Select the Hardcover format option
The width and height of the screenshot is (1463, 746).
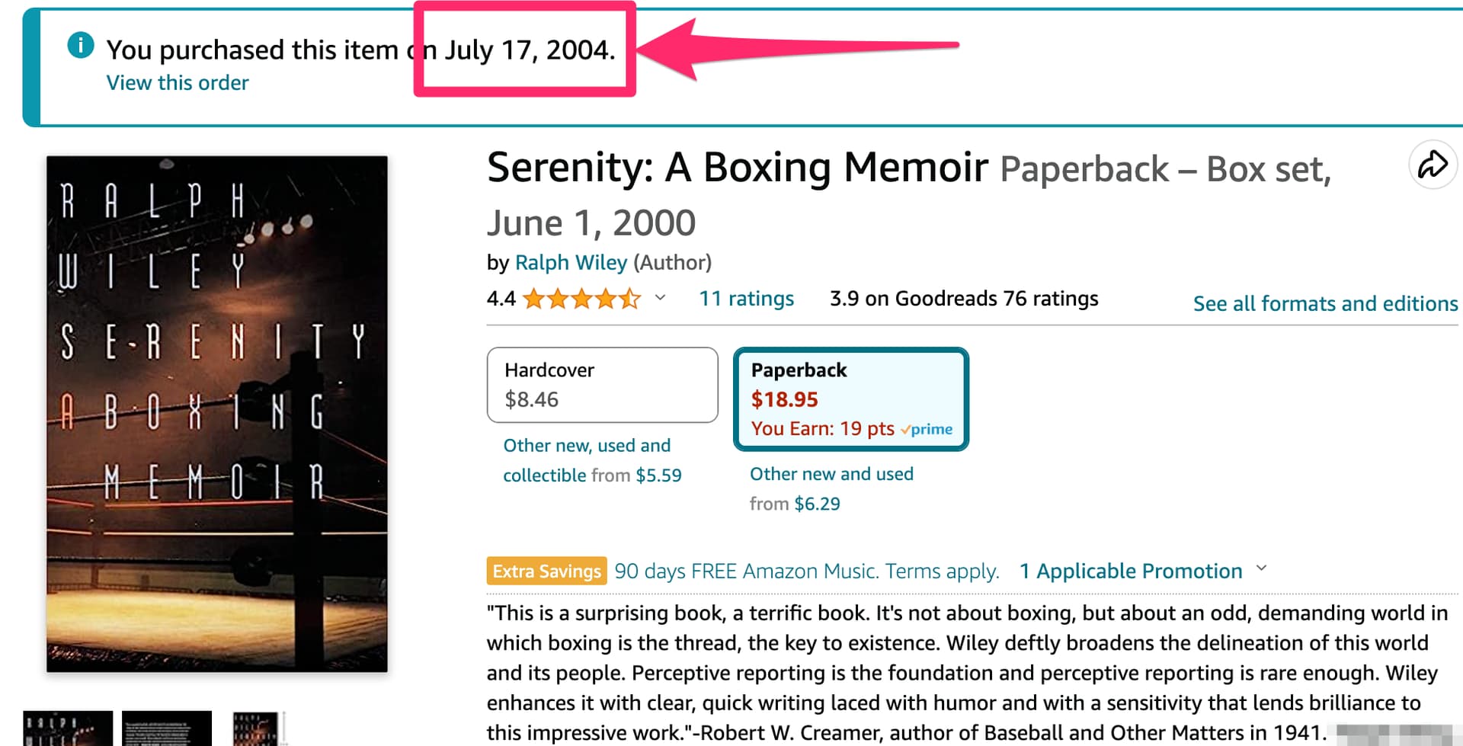(x=602, y=385)
